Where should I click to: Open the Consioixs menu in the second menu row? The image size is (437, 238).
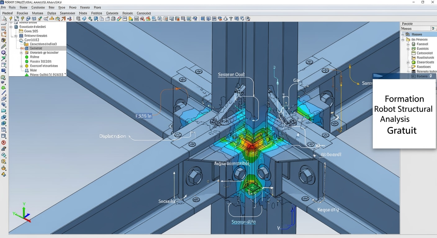point(144,13)
